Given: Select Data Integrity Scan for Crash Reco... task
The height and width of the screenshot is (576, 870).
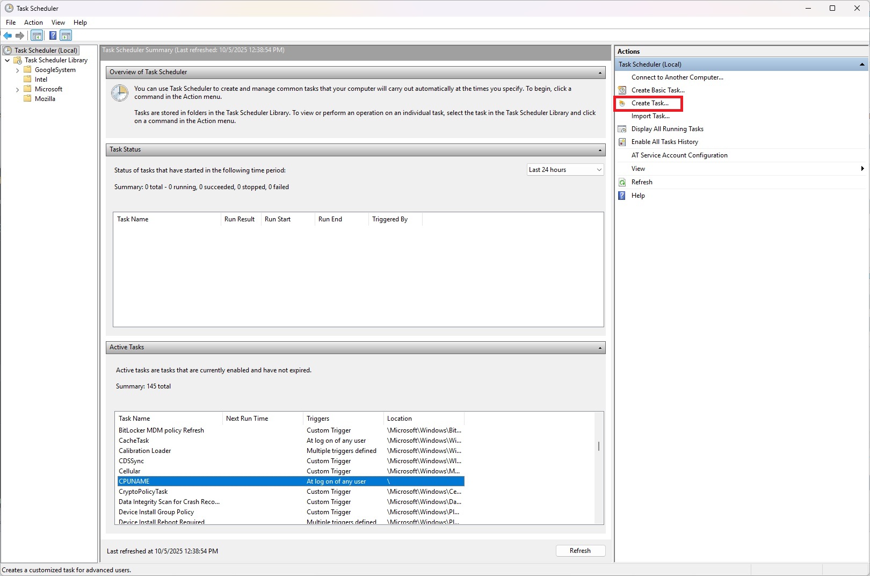Looking at the screenshot, I should point(290,502).
